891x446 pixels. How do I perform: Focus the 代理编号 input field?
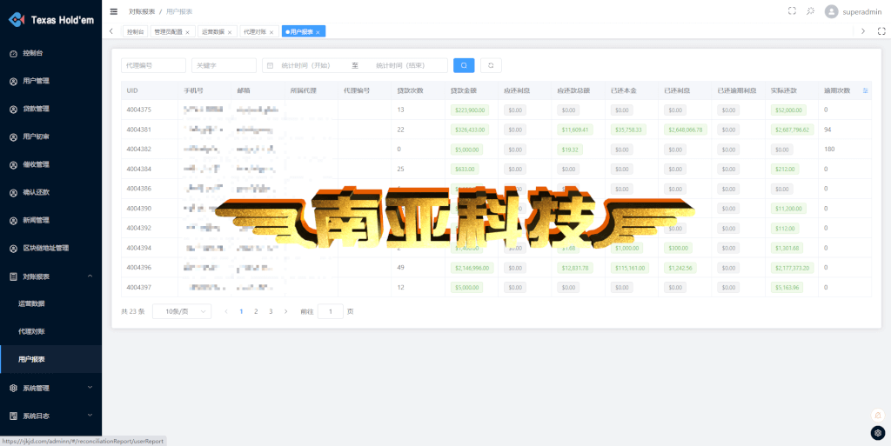(x=153, y=65)
